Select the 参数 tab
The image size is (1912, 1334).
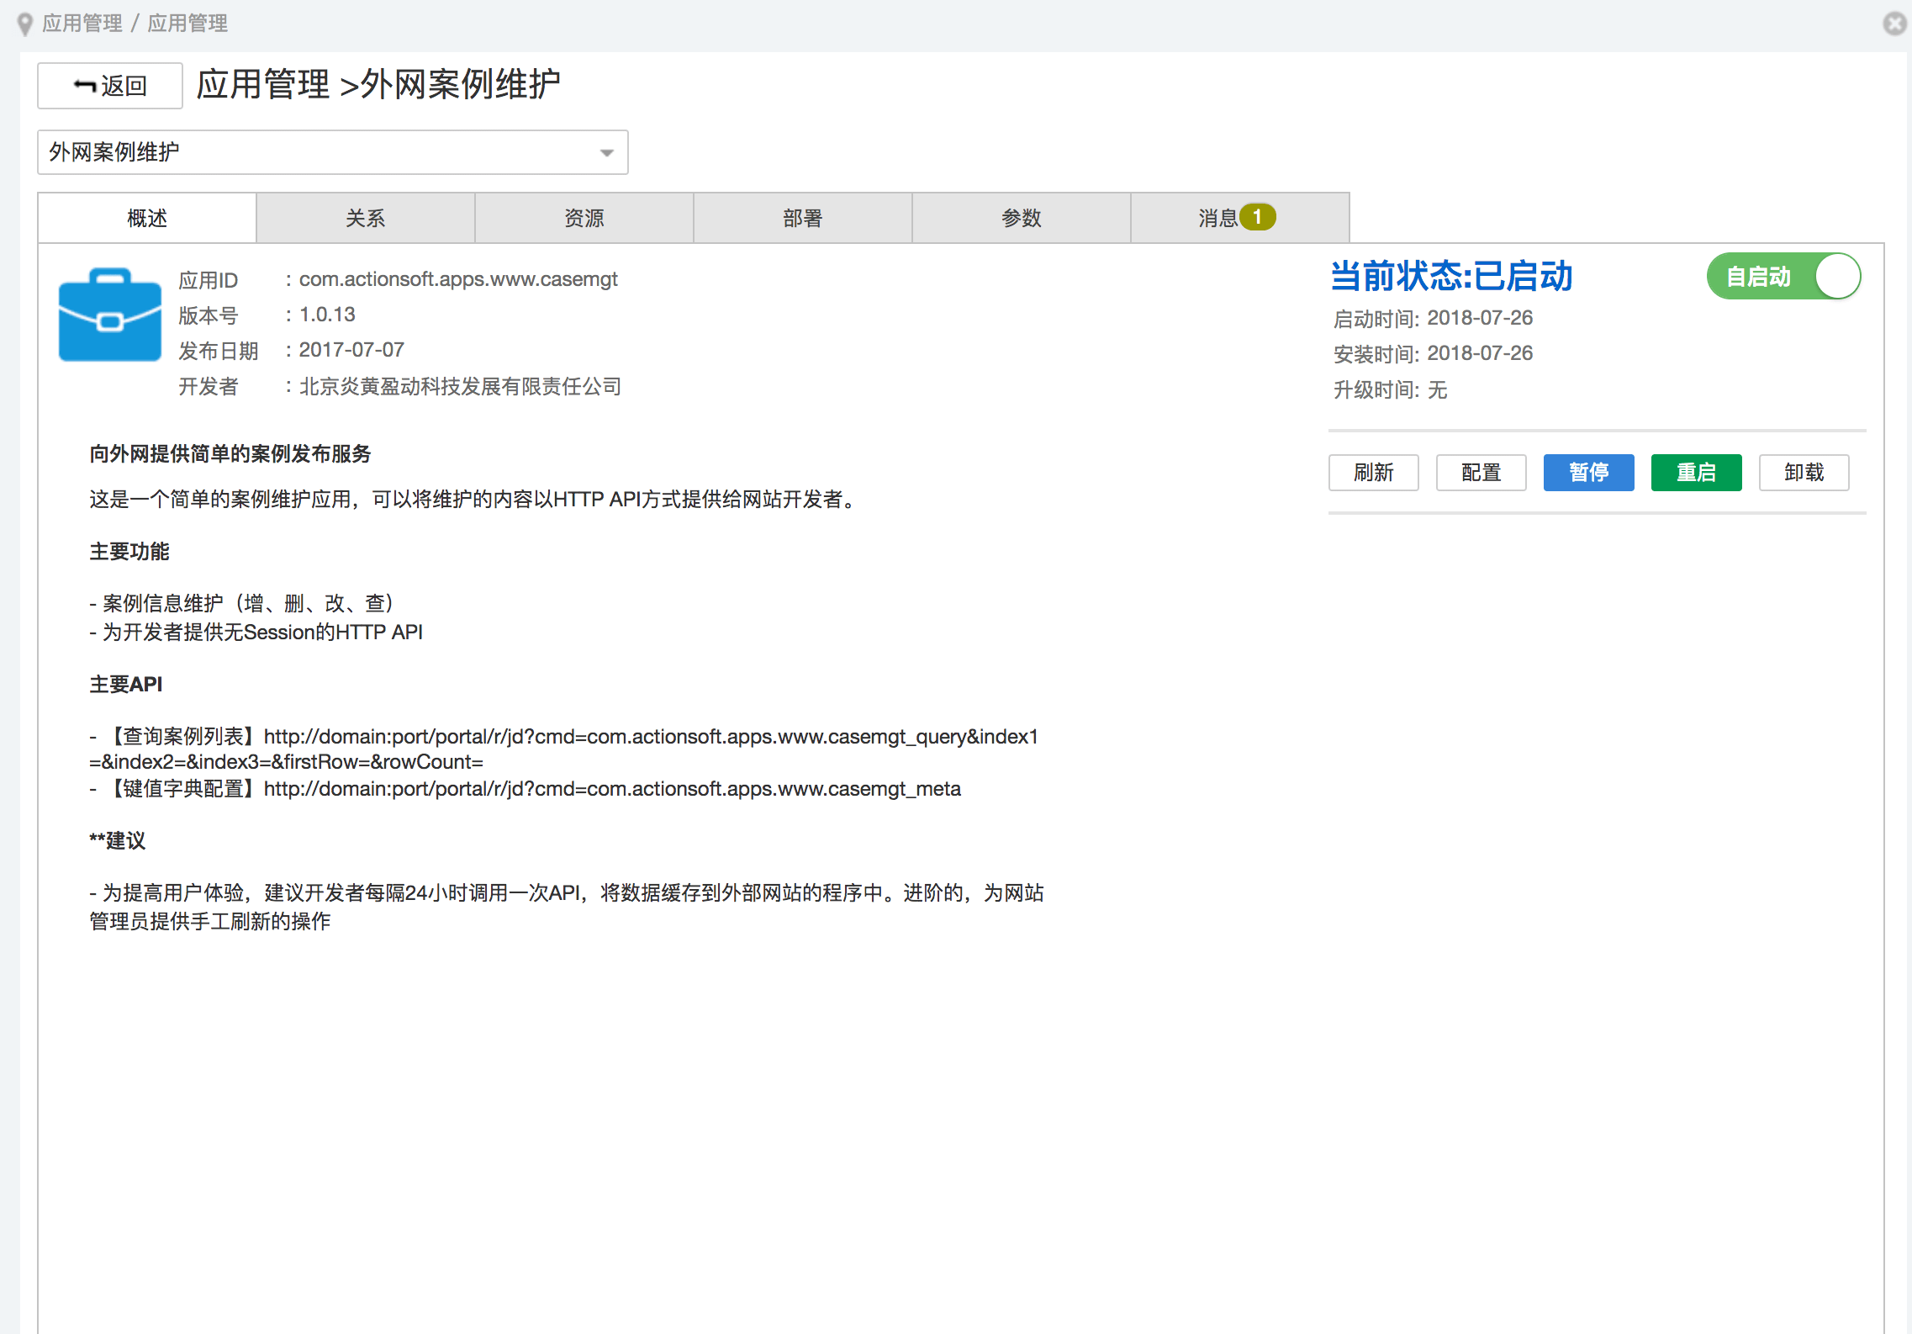click(1022, 218)
